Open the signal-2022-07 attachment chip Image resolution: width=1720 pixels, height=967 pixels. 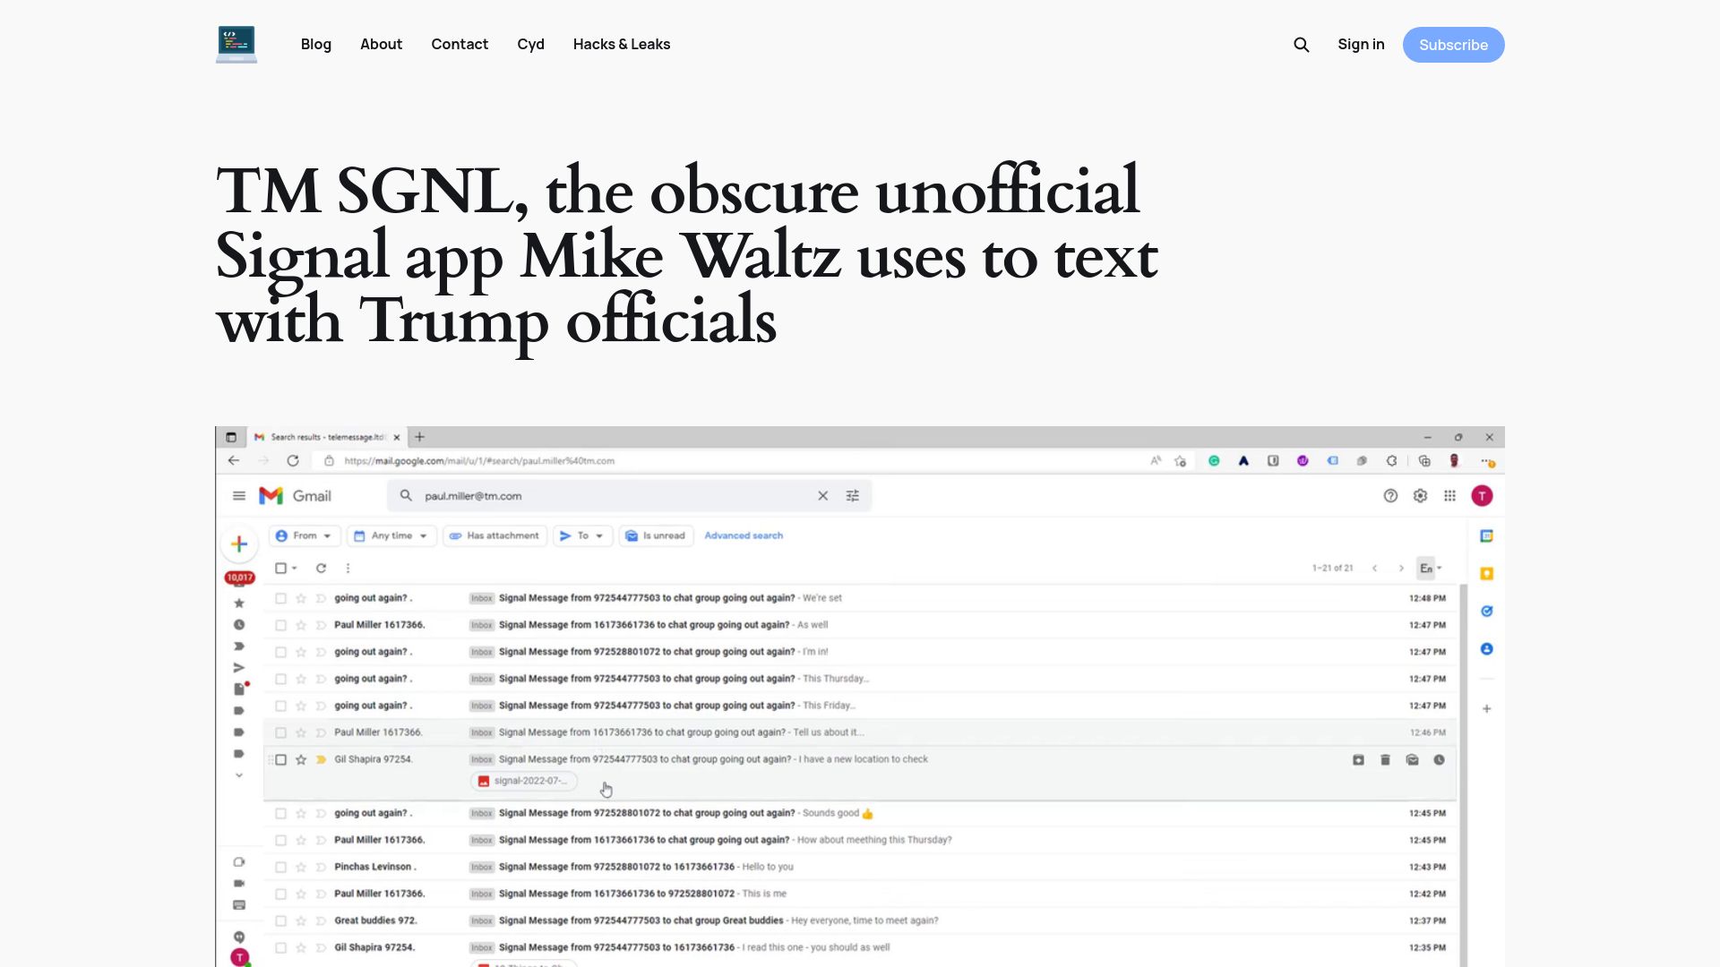[524, 781]
